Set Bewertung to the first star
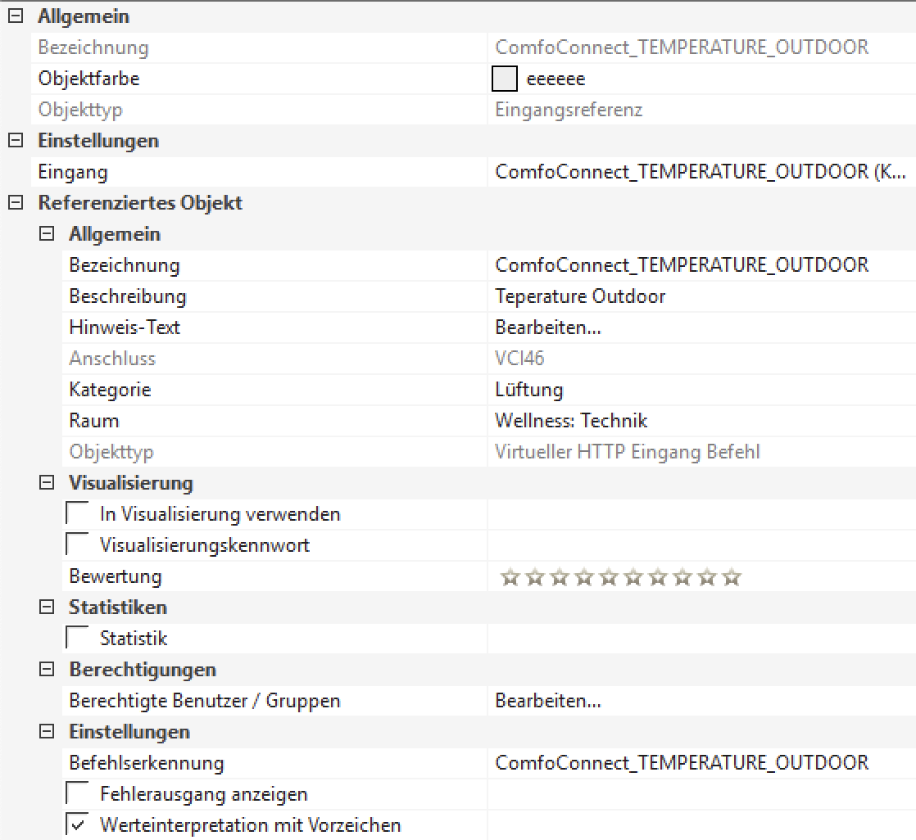 (x=510, y=577)
